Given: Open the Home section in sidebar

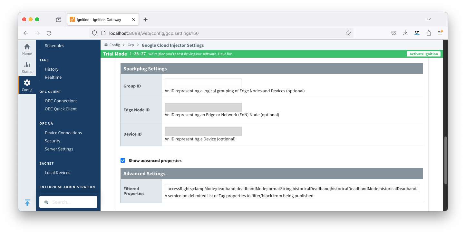Looking at the screenshot, I should (27, 49).
